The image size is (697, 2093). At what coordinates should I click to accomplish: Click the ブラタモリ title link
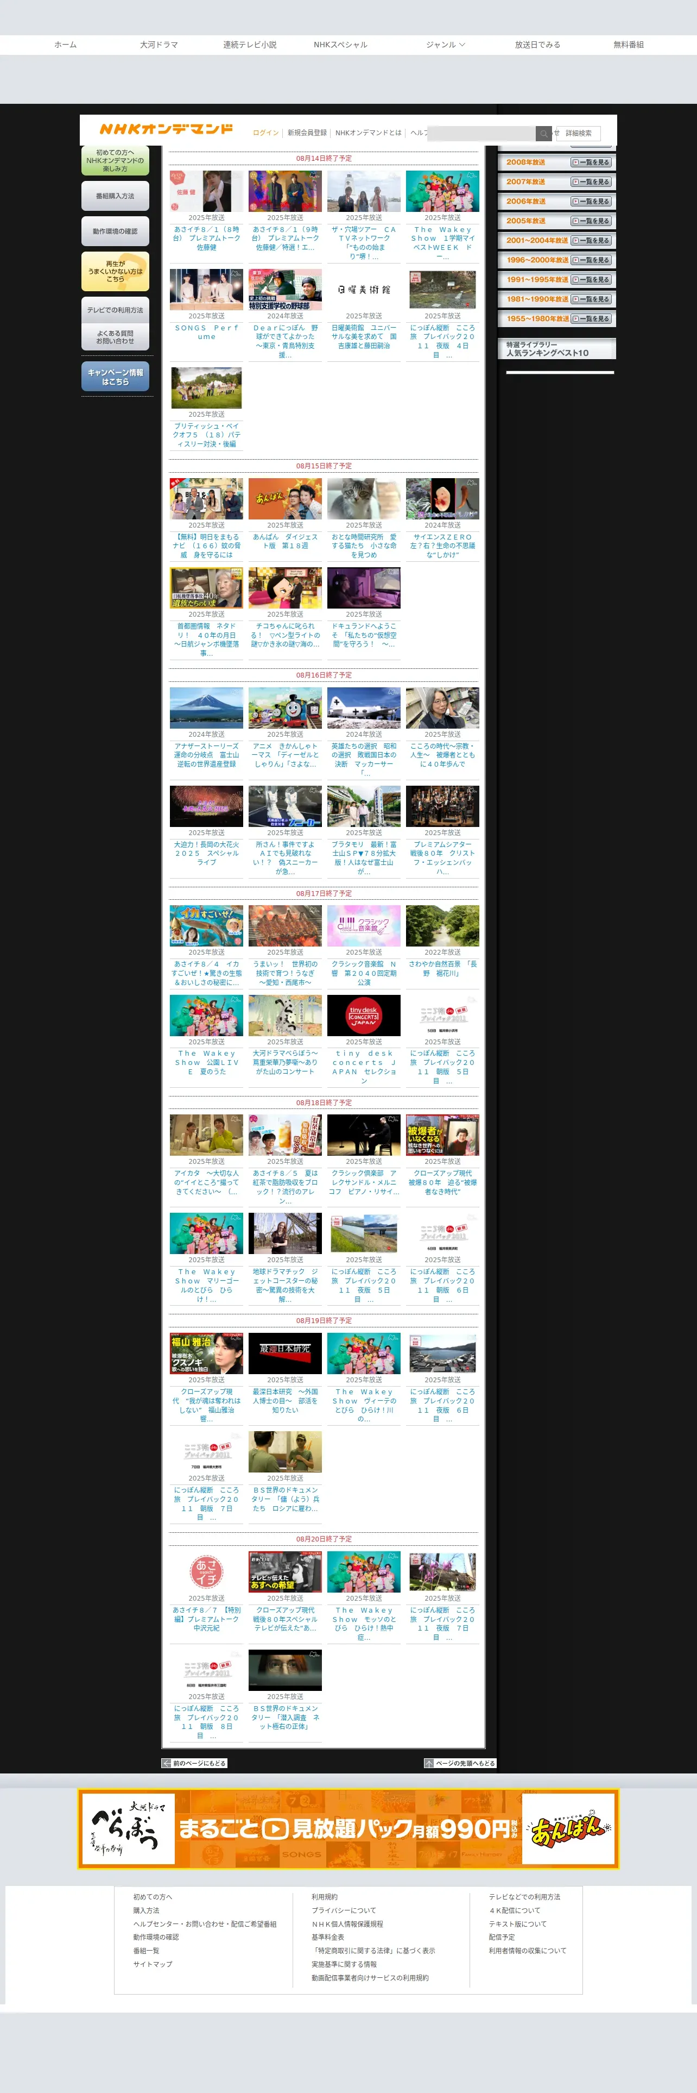coord(364,857)
